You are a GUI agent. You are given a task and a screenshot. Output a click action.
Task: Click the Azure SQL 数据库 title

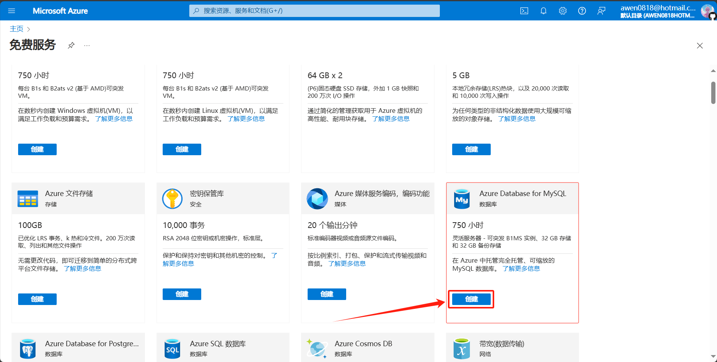click(x=218, y=344)
